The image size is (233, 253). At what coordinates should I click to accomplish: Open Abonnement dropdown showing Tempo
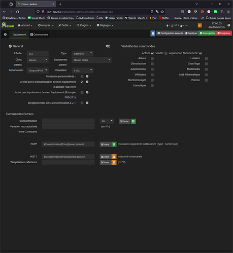38,70
